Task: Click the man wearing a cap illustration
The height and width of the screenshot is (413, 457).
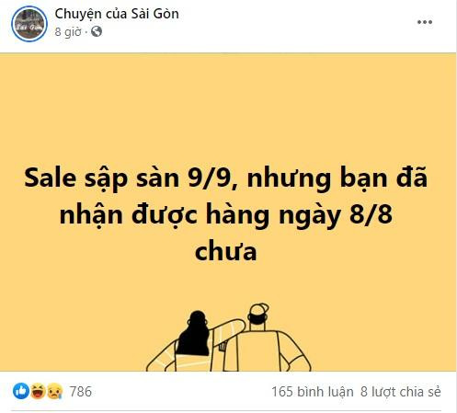Action: 264,338
